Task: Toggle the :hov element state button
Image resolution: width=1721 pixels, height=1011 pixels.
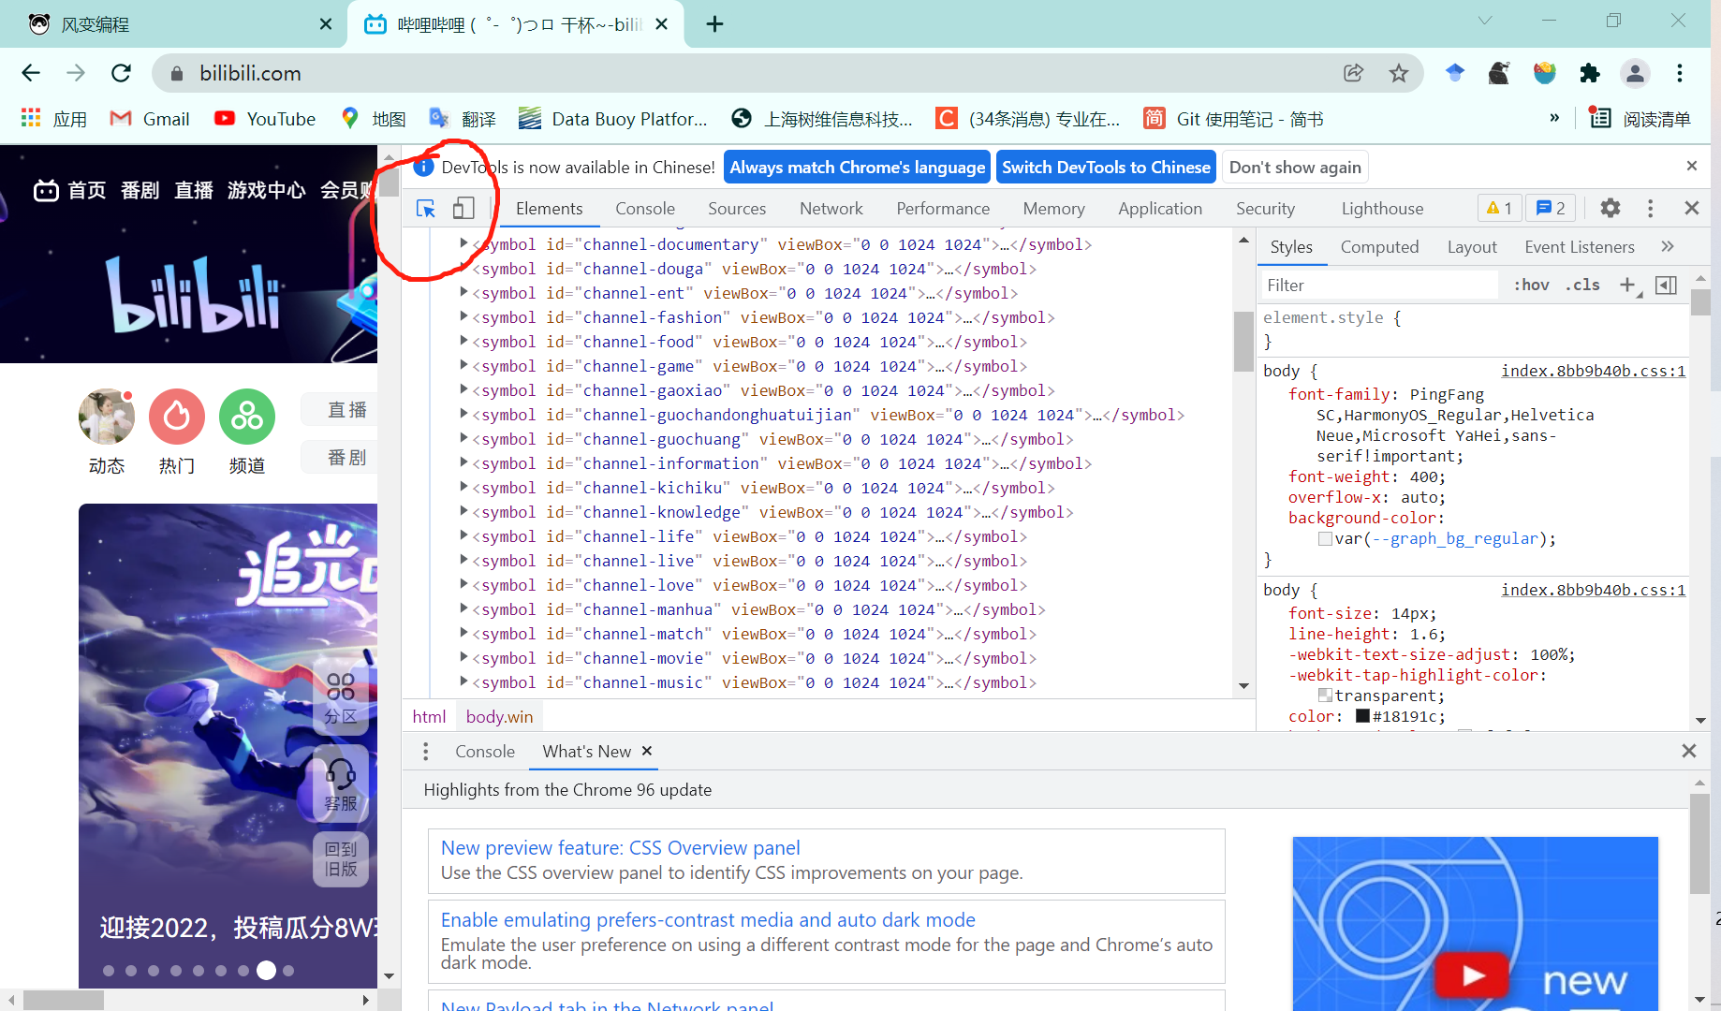Action: (x=1532, y=285)
